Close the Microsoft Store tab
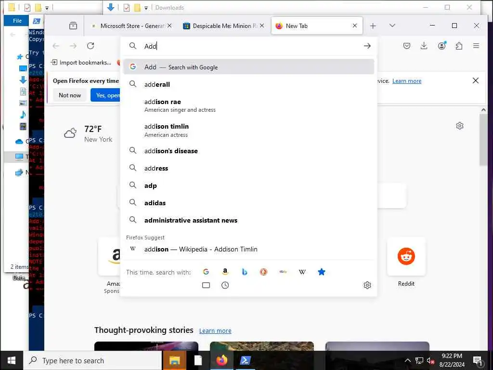Image resolution: width=493 pixels, height=370 pixels. (x=169, y=26)
